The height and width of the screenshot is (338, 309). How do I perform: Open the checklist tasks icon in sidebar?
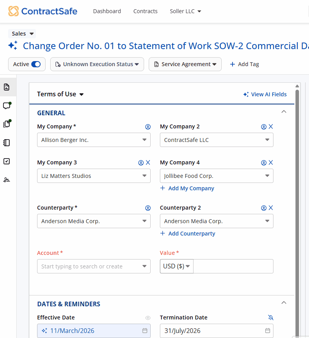click(7, 161)
